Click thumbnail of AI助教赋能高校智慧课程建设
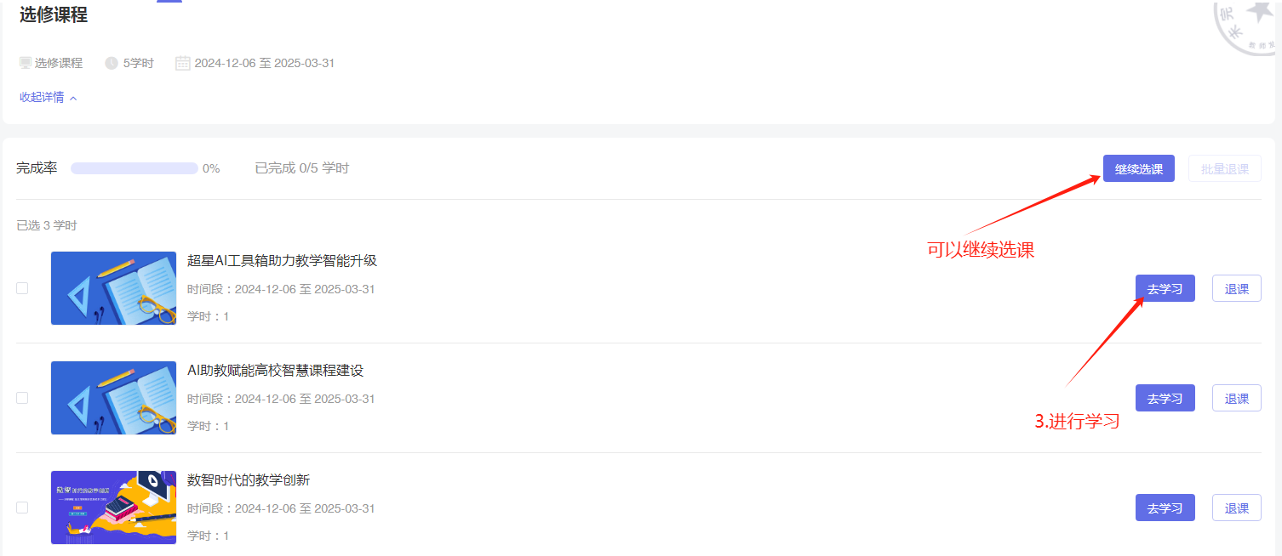The width and height of the screenshot is (1282, 556). (113, 398)
